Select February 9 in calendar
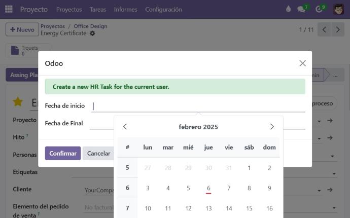350x218 pixels. tap(269, 188)
